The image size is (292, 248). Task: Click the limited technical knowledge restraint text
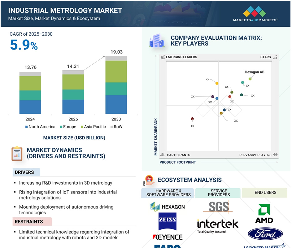click(x=74, y=235)
